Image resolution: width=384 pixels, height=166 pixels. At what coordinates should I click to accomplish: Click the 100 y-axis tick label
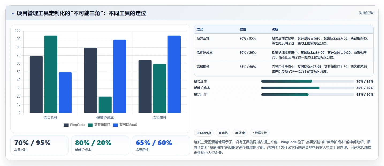click(x=18, y=31)
